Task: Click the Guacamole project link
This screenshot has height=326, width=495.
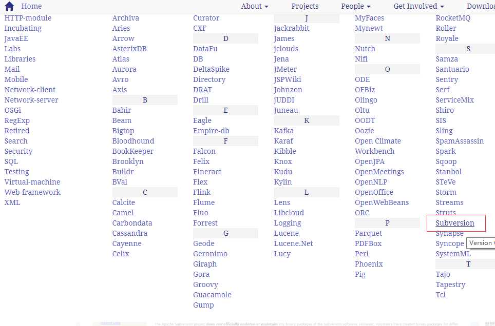Action: (212, 295)
